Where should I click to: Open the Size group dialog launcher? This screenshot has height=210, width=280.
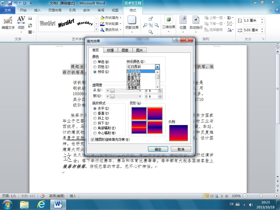[x=263, y=39]
